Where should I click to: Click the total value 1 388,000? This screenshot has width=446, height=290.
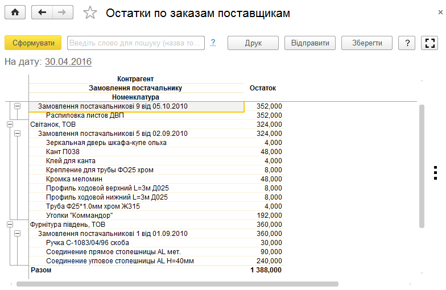tap(266, 270)
